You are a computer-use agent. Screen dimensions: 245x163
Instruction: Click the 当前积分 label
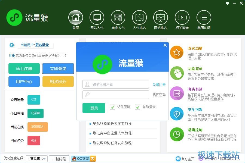(x=17, y=141)
